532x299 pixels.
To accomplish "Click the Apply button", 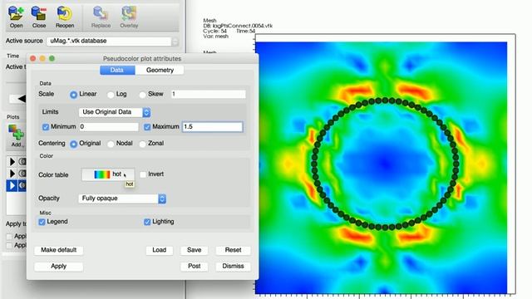I will point(59,267).
